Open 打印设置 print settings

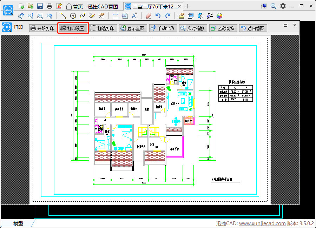(x=73, y=28)
